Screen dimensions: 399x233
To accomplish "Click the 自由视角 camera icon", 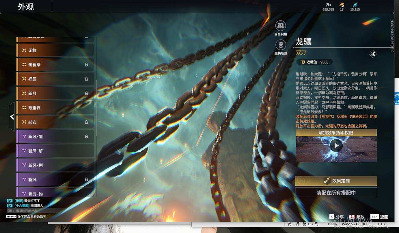I will [x=280, y=26].
